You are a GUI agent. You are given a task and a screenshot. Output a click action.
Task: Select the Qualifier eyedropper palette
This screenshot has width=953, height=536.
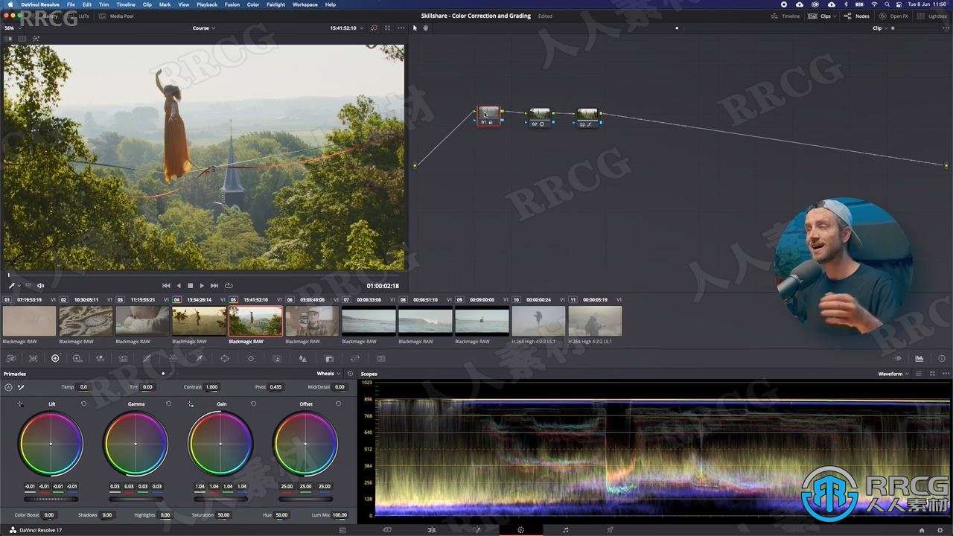(x=199, y=358)
